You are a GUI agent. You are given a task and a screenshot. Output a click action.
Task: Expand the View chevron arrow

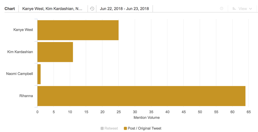250,9
